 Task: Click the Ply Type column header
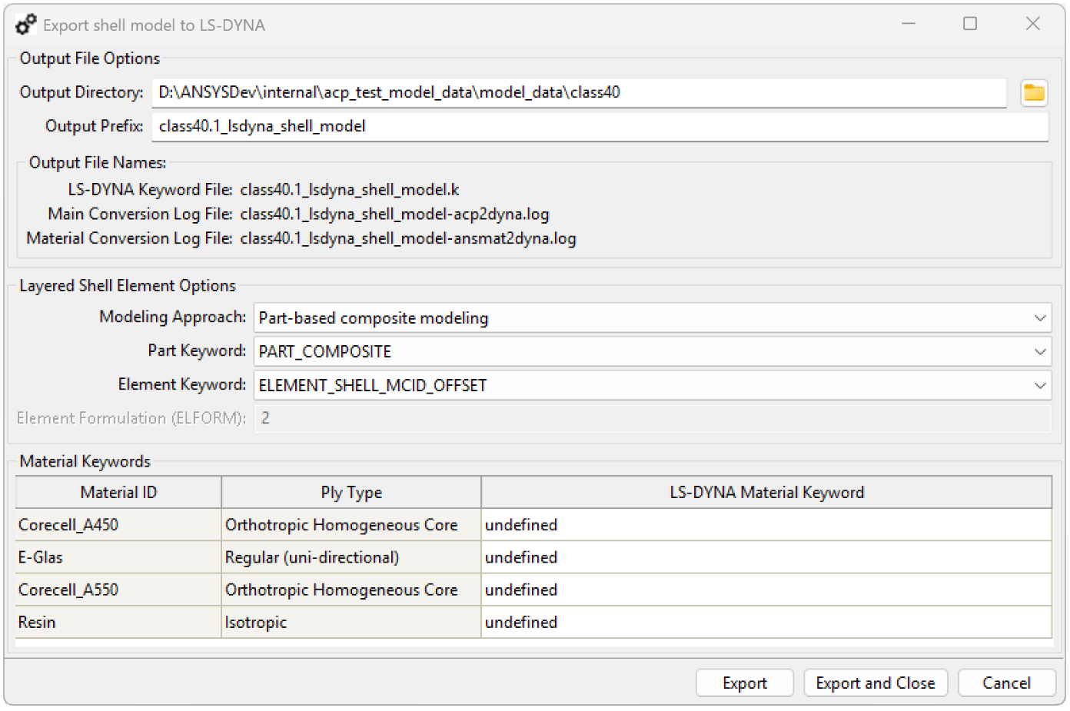point(351,492)
